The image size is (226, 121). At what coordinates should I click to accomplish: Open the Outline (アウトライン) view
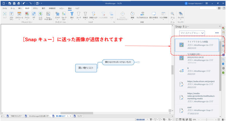[x=11, y=16]
